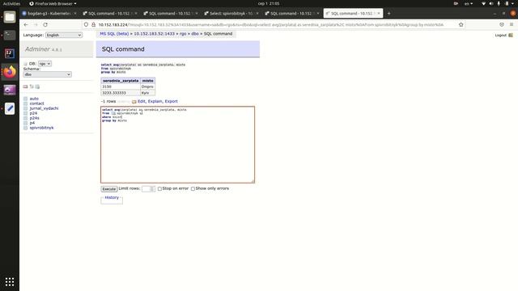Open the rgo database breadcrumb link
518x291 pixels.
coord(183,34)
